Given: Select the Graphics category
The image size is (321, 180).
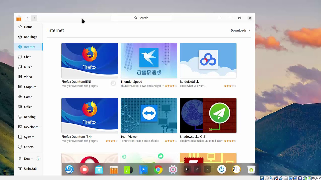Looking at the screenshot, I should click(28, 87).
